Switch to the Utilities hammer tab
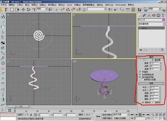This screenshot has width=167, height=121. tap(163, 15)
